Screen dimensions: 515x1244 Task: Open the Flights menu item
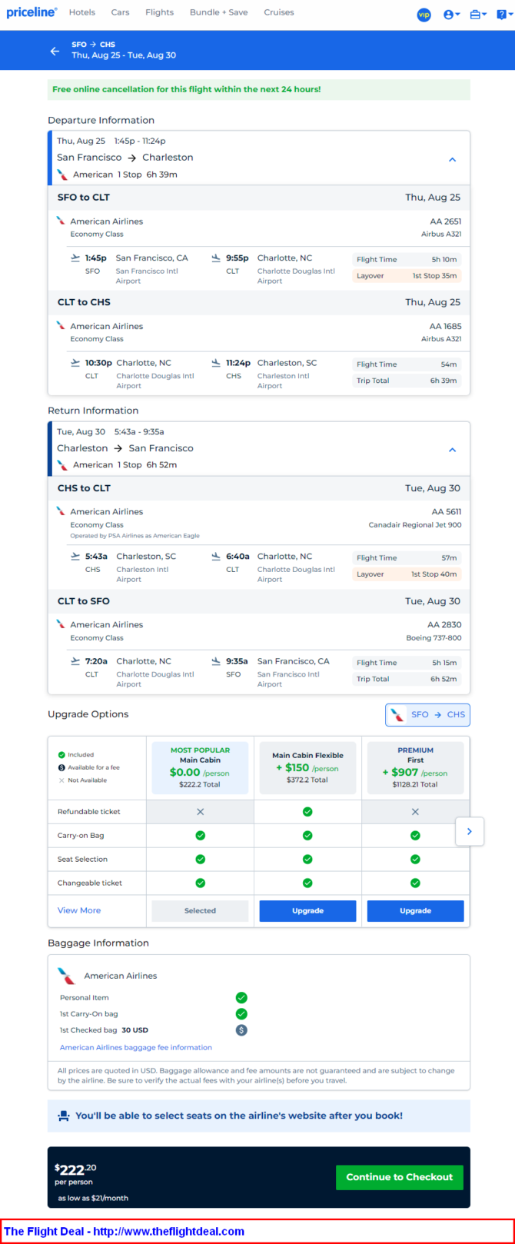point(160,12)
